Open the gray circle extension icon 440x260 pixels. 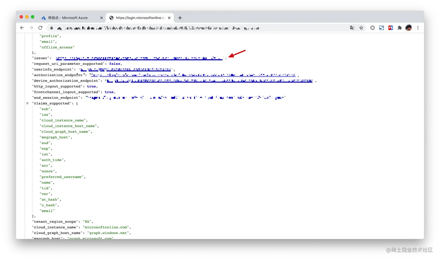(372, 28)
